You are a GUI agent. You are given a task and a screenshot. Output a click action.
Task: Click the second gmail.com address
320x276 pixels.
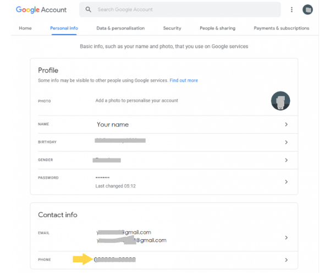click(131, 240)
